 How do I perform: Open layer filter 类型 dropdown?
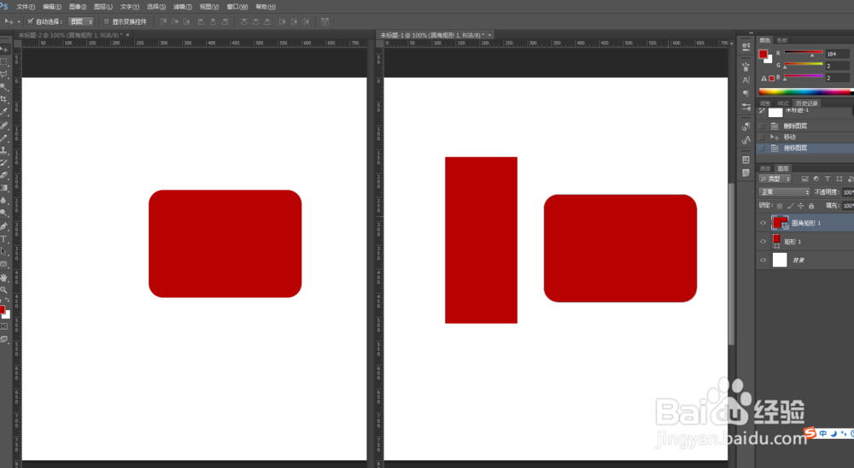(775, 178)
